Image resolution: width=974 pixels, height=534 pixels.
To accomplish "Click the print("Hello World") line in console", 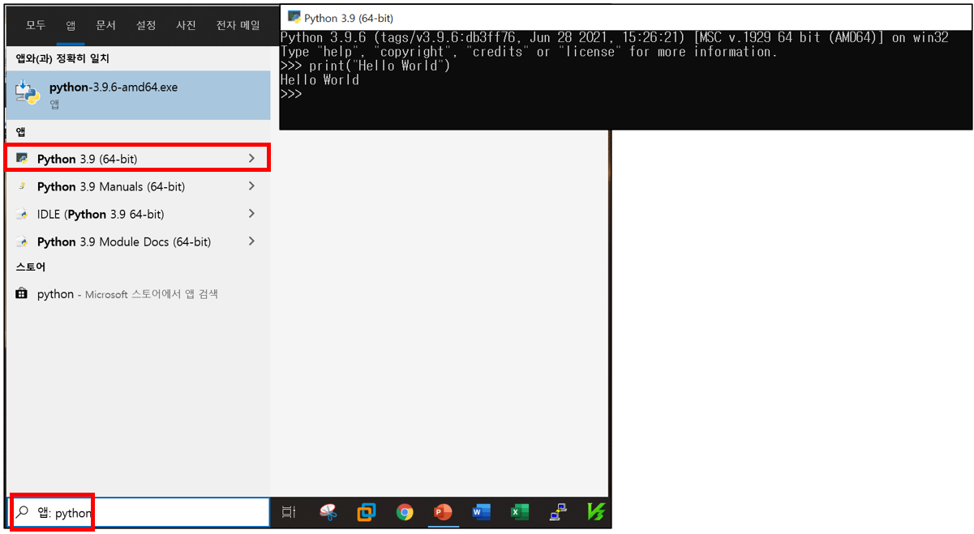I will pos(365,66).
